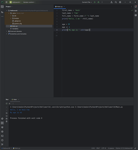138x150 pixels.
Task: Open the Helloworld project dropdown
Action: 15,2
